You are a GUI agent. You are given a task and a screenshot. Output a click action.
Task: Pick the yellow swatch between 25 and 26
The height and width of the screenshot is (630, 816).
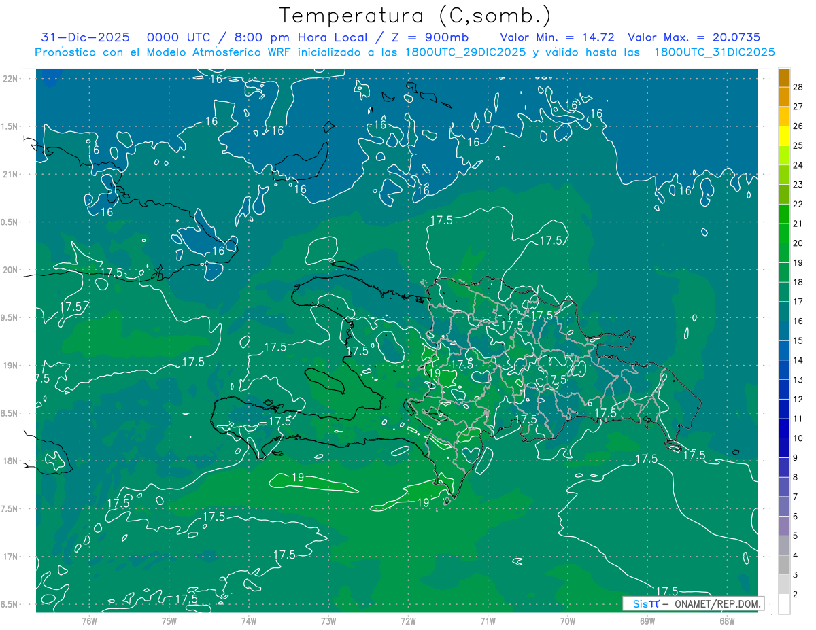tap(784, 136)
